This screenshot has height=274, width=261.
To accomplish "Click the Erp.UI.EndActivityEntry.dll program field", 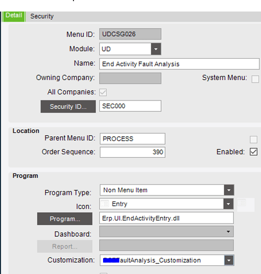I will (x=167, y=218).
